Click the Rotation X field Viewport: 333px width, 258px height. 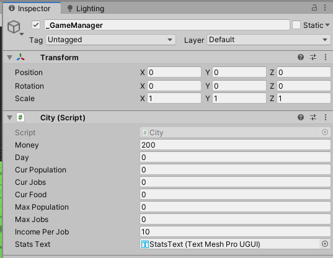(x=174, y=86)
